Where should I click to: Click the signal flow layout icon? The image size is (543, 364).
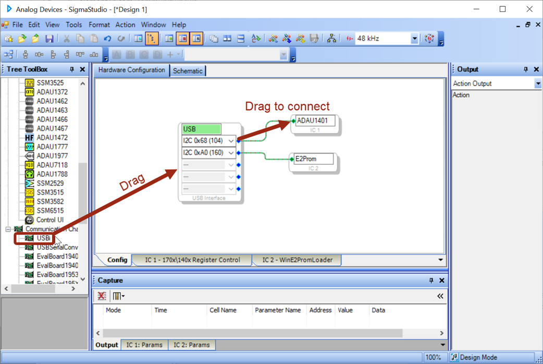[x=9, y=54]
